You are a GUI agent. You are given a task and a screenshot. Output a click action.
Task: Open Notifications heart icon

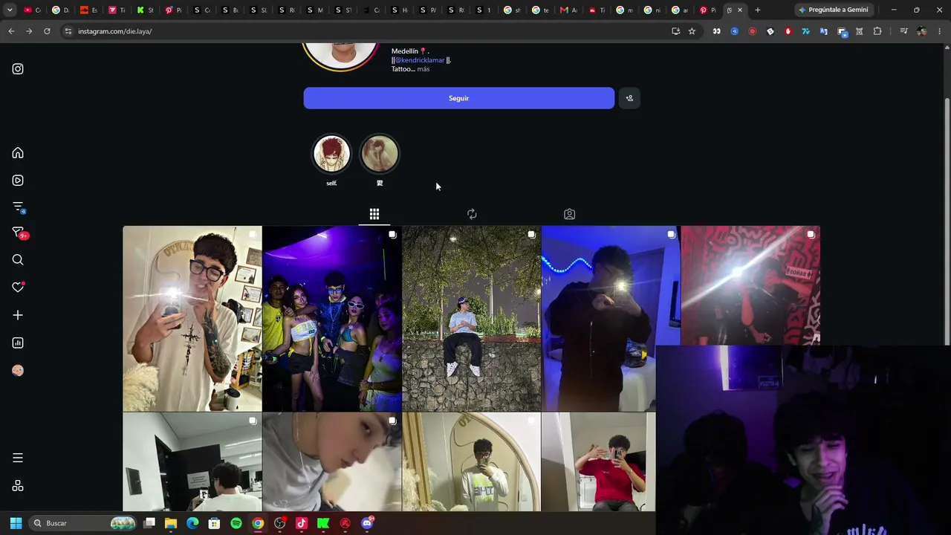18,288
